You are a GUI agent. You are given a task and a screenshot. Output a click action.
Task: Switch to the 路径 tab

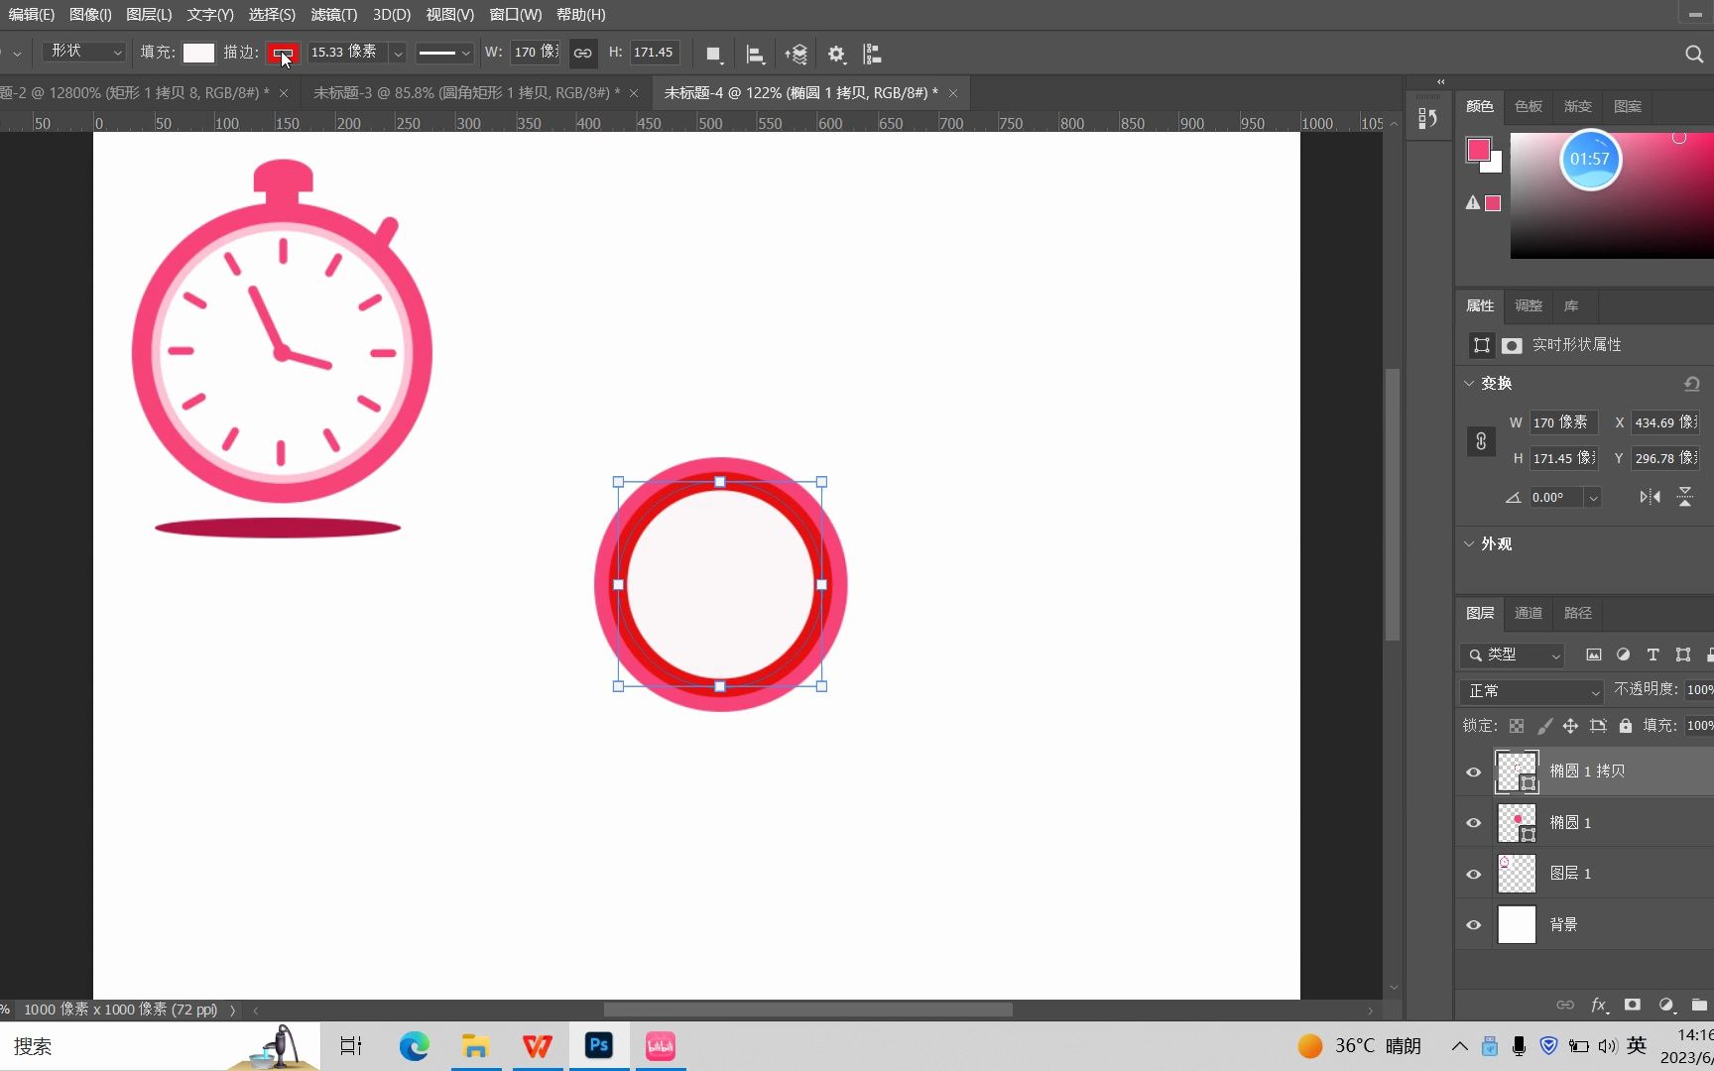[x=1578, y=613]
